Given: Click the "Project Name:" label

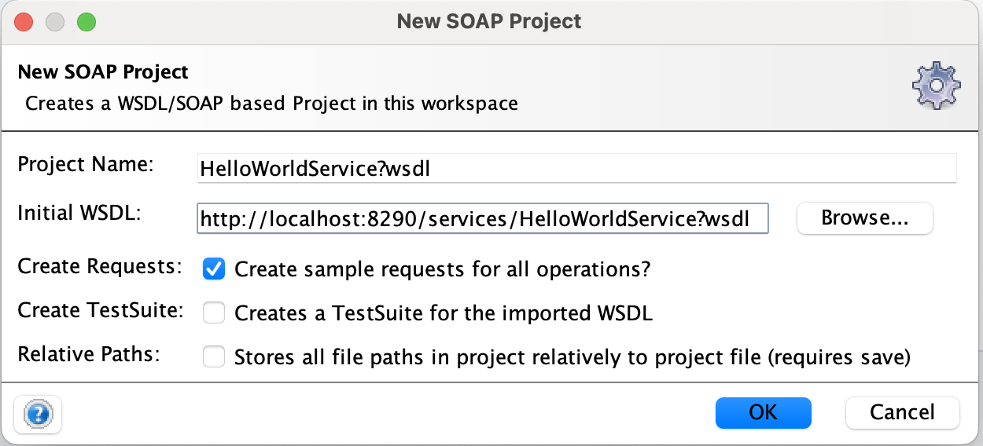Looking at the screenshot, I should pos(86,166).
